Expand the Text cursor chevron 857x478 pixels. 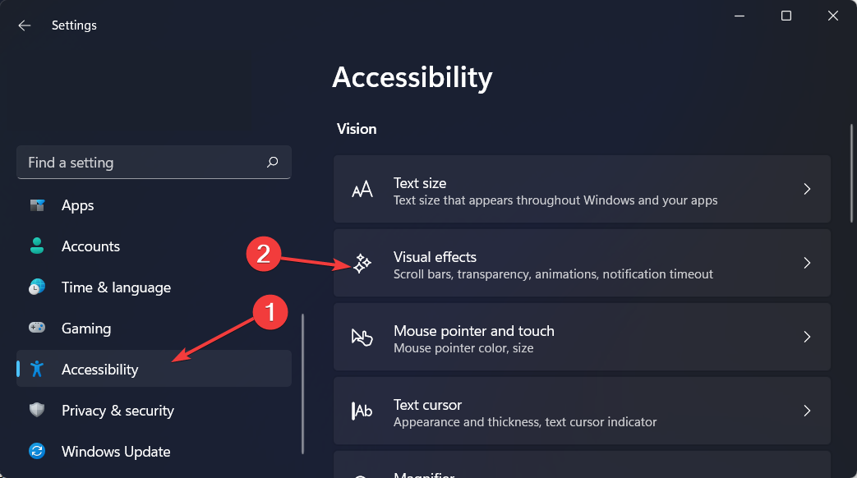pyautogui.click(x=807, y=411)
